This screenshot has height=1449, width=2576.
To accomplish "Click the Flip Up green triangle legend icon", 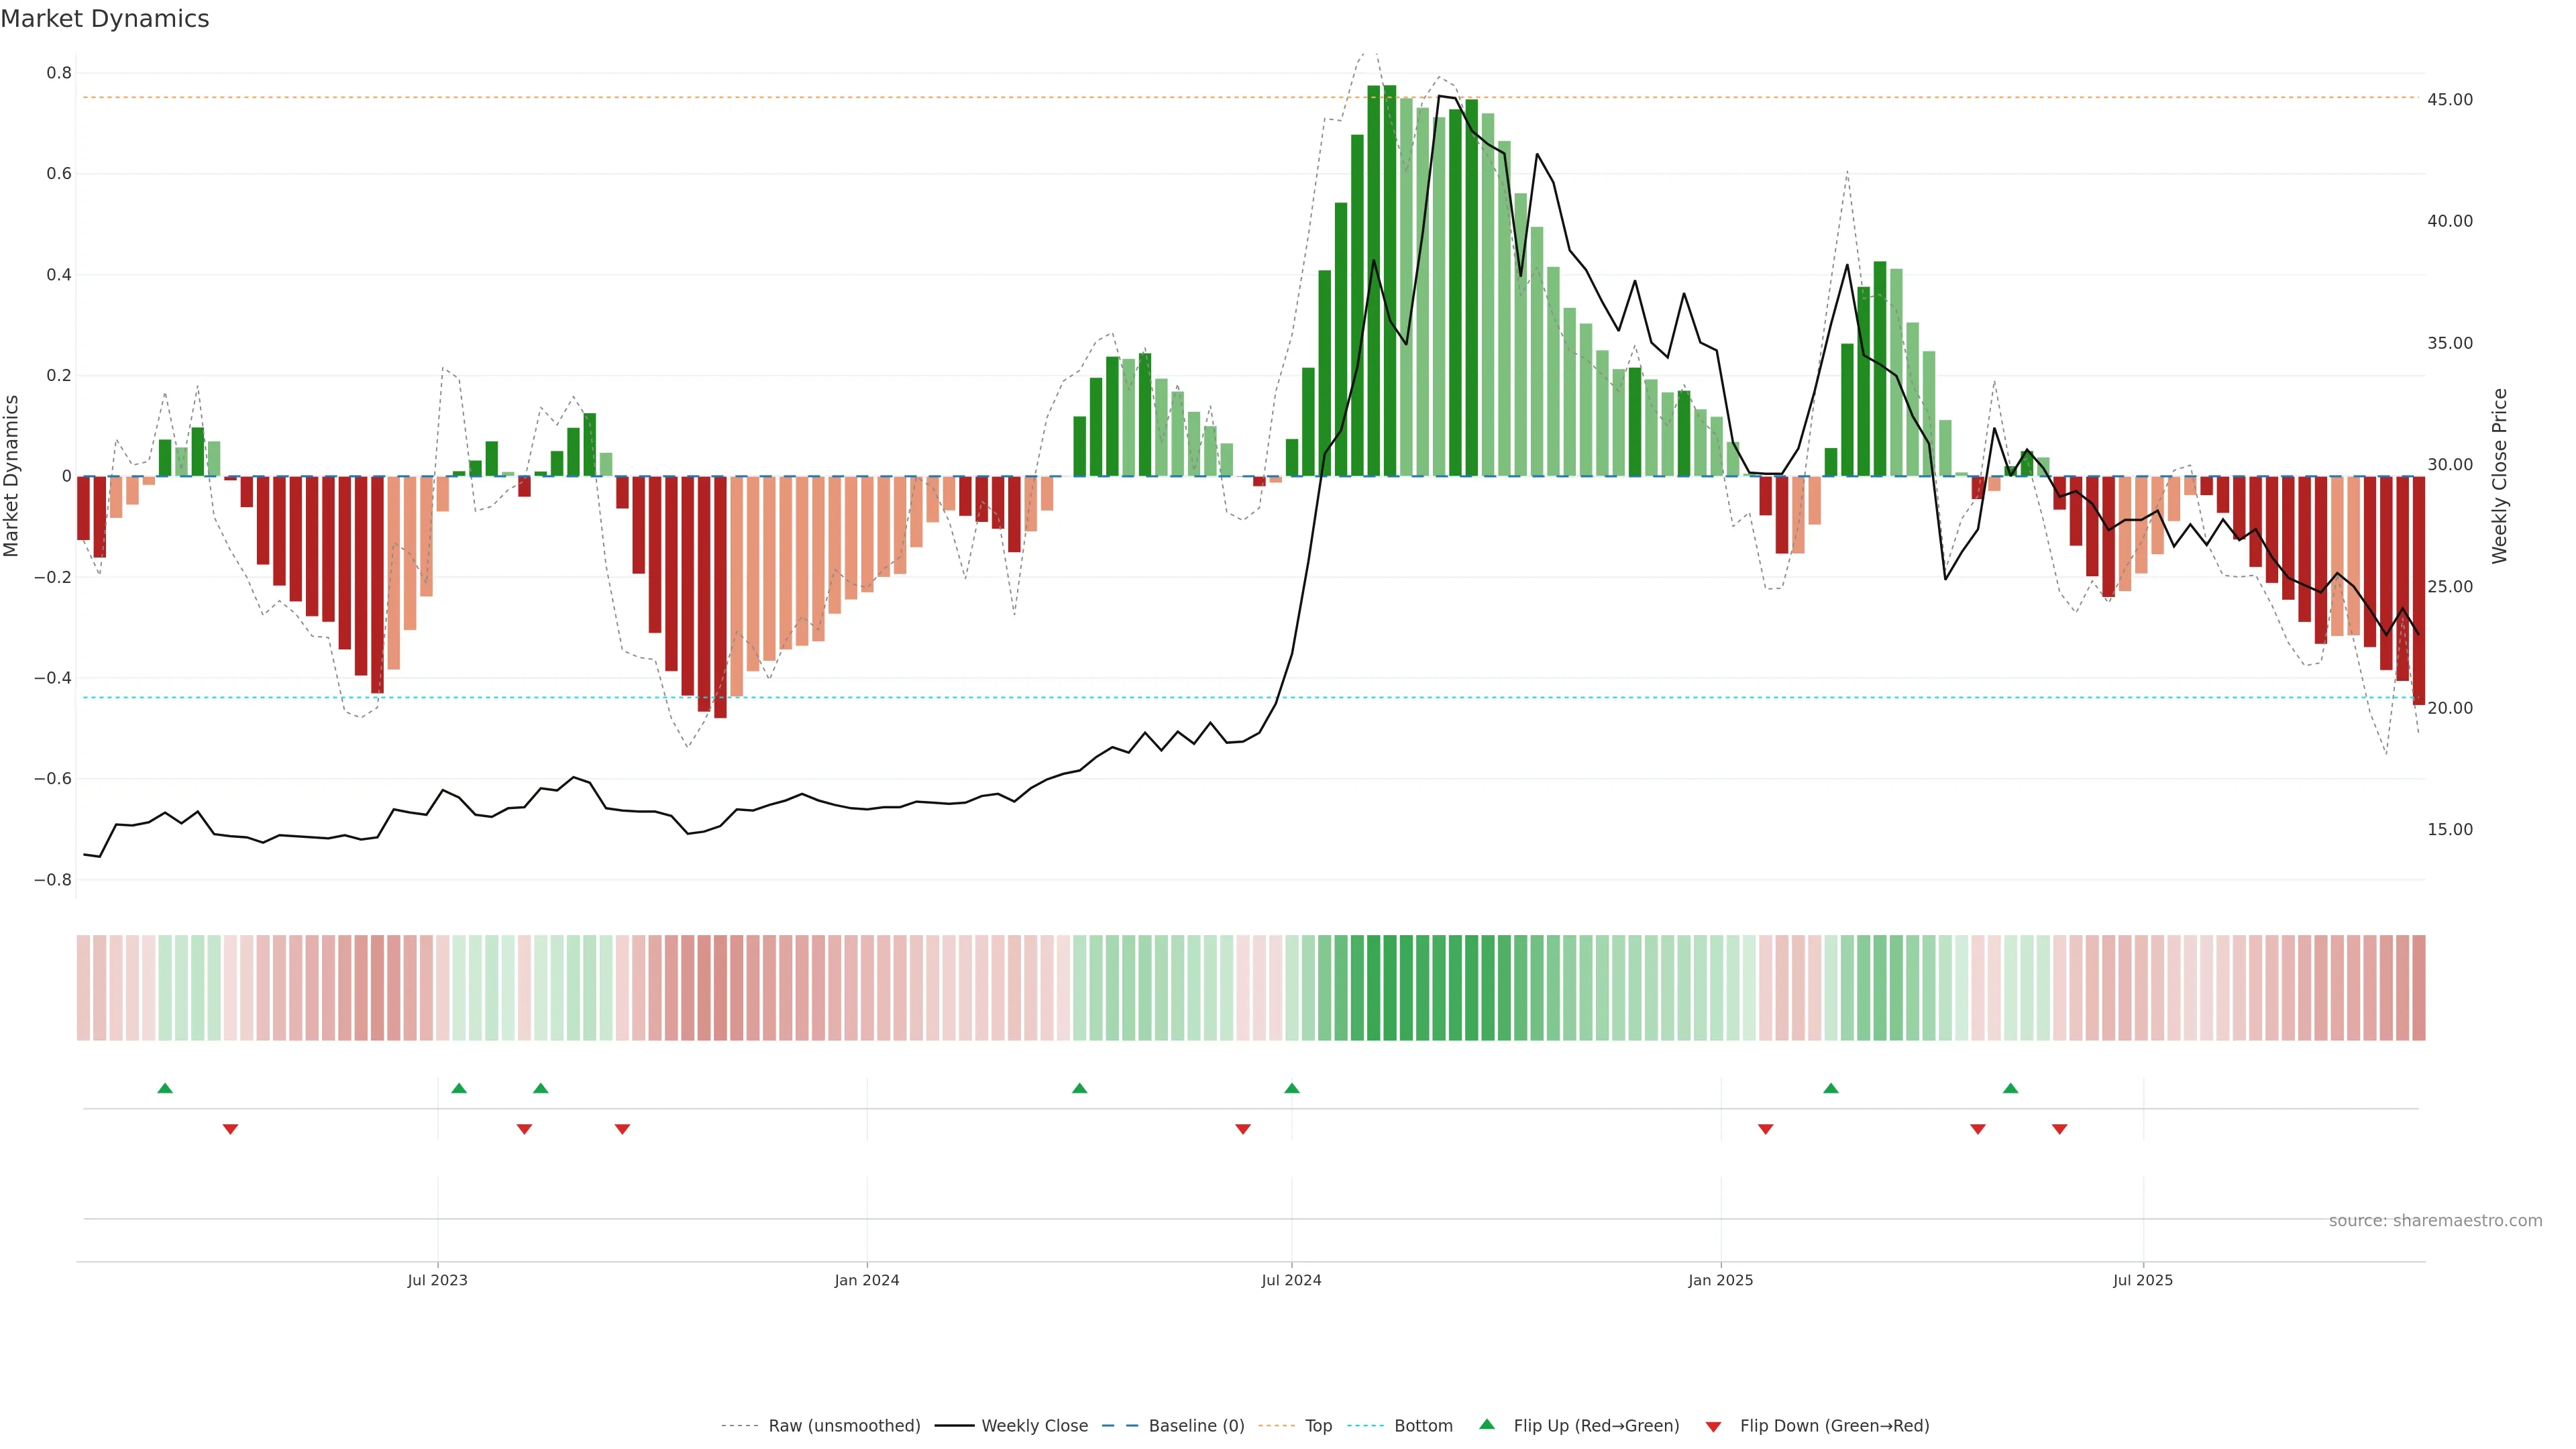I will pyautogui.click(x=1487, y=1425).
